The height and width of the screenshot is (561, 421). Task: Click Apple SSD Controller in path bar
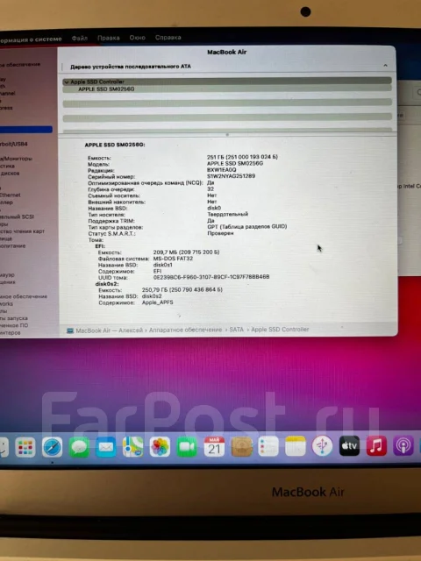[x=280, y=330]
